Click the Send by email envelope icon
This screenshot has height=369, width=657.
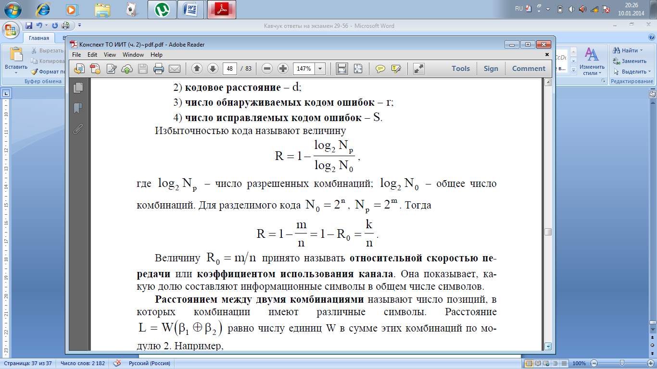[x=174, y=69]
